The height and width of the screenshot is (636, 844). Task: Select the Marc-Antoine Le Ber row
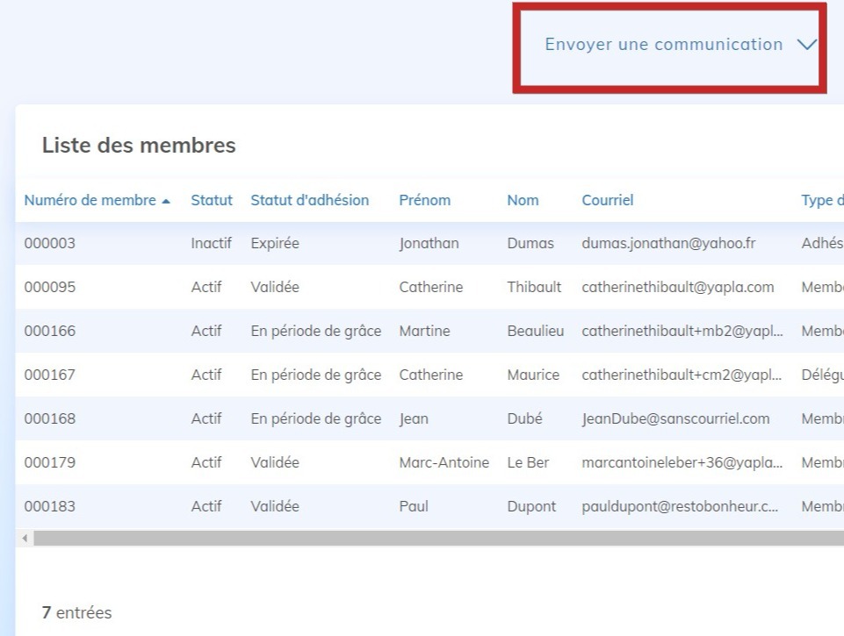tap(351, 462)
